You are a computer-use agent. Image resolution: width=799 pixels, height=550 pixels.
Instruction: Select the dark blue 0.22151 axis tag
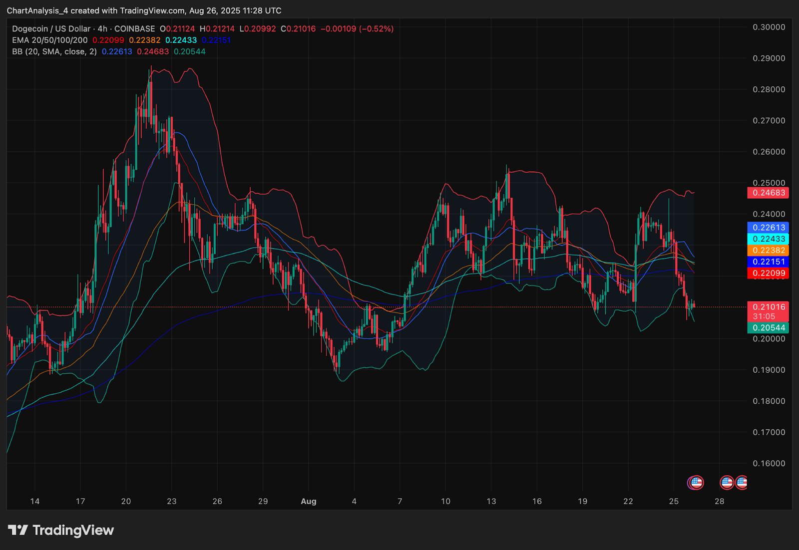[x=768, y=262]
